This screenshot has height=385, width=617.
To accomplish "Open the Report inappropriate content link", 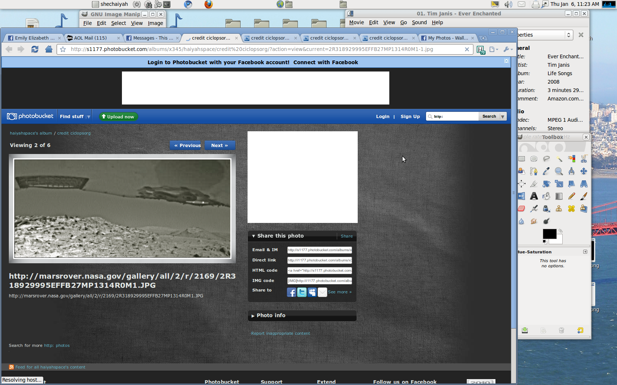I will click(281, 334).
